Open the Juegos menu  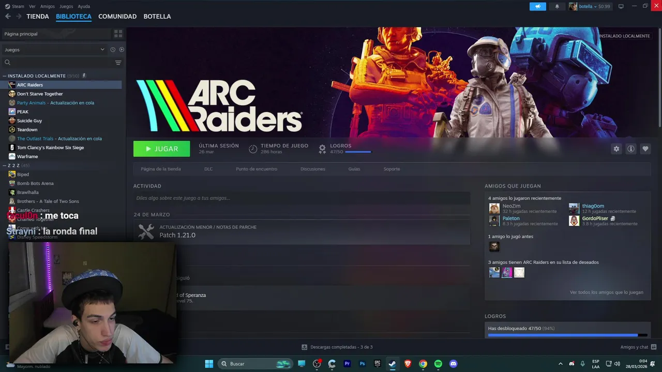66,6
